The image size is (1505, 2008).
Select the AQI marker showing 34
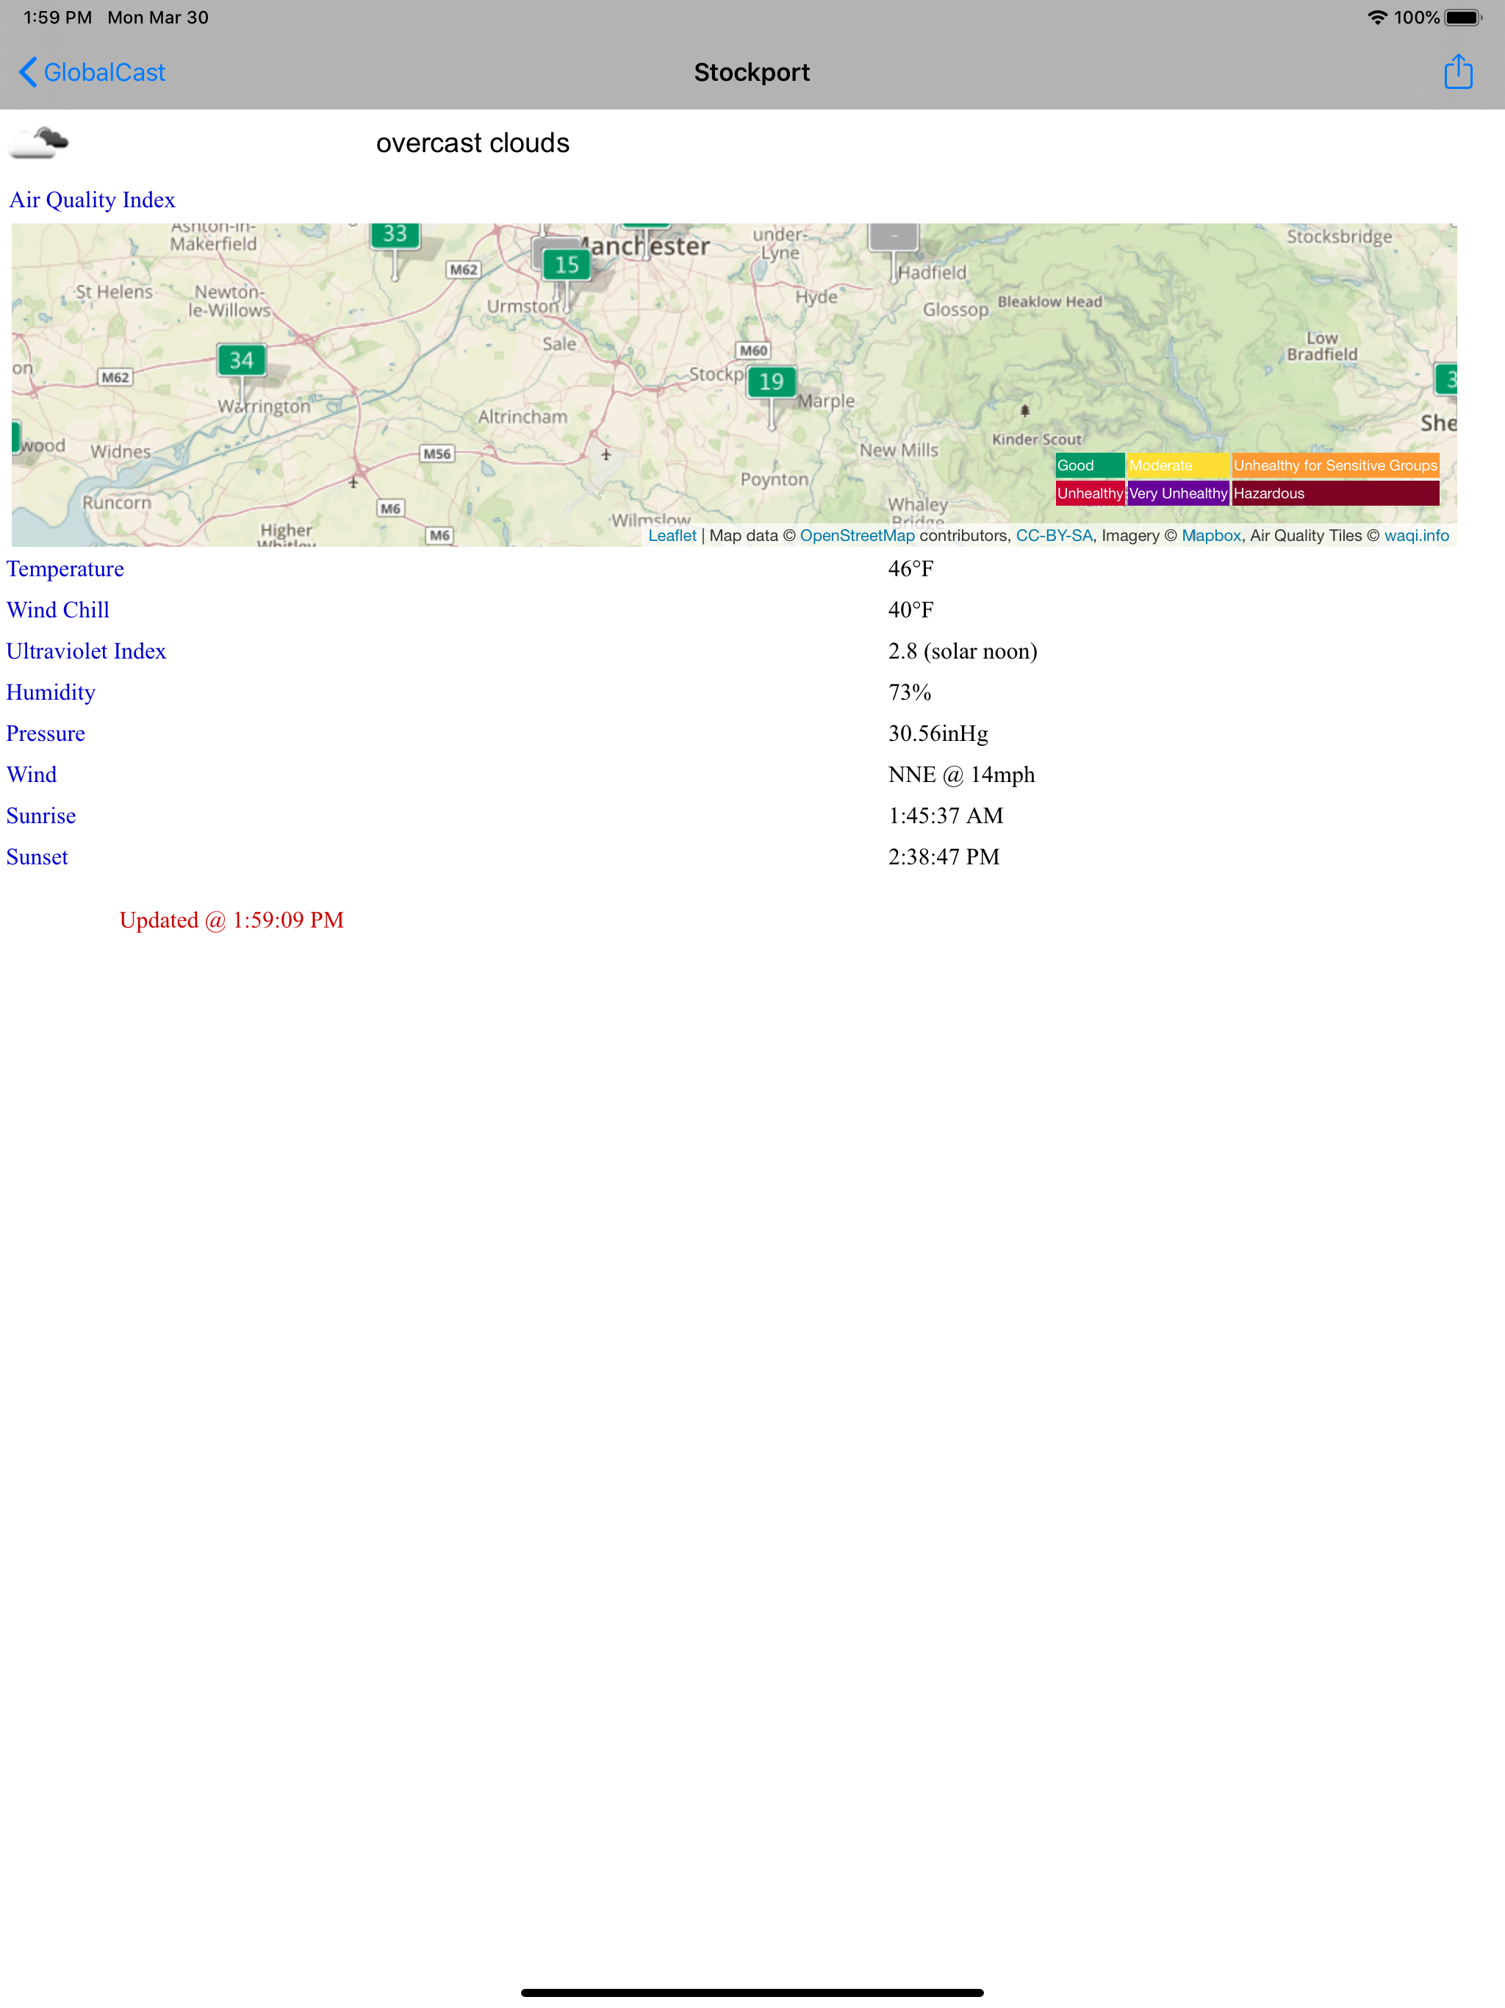click(x=242, y=360)
